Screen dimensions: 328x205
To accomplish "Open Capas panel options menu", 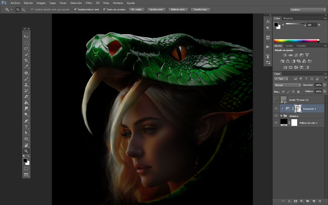I will pos(325,73).
